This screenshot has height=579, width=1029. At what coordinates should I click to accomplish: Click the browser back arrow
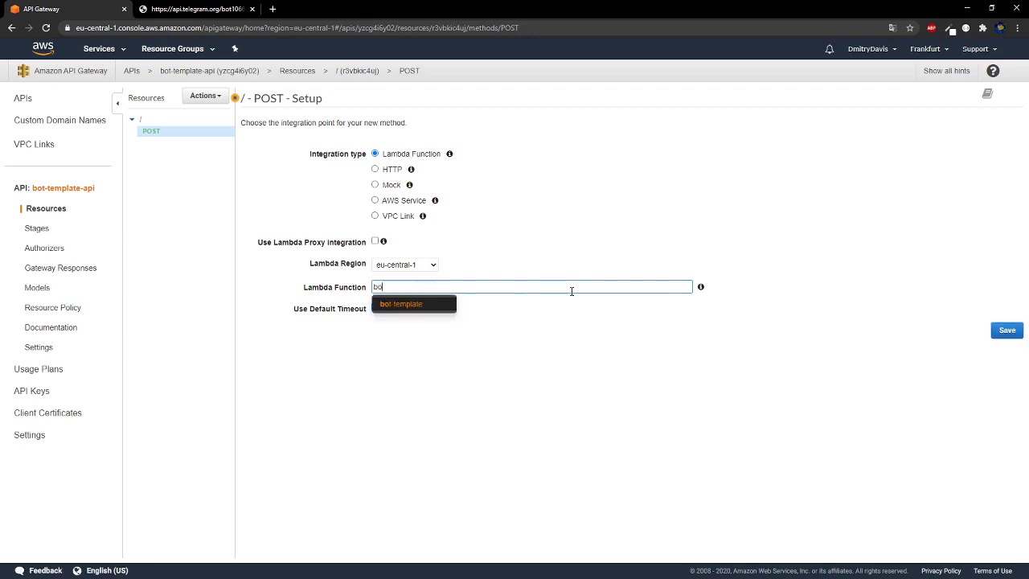click(11, 27)
